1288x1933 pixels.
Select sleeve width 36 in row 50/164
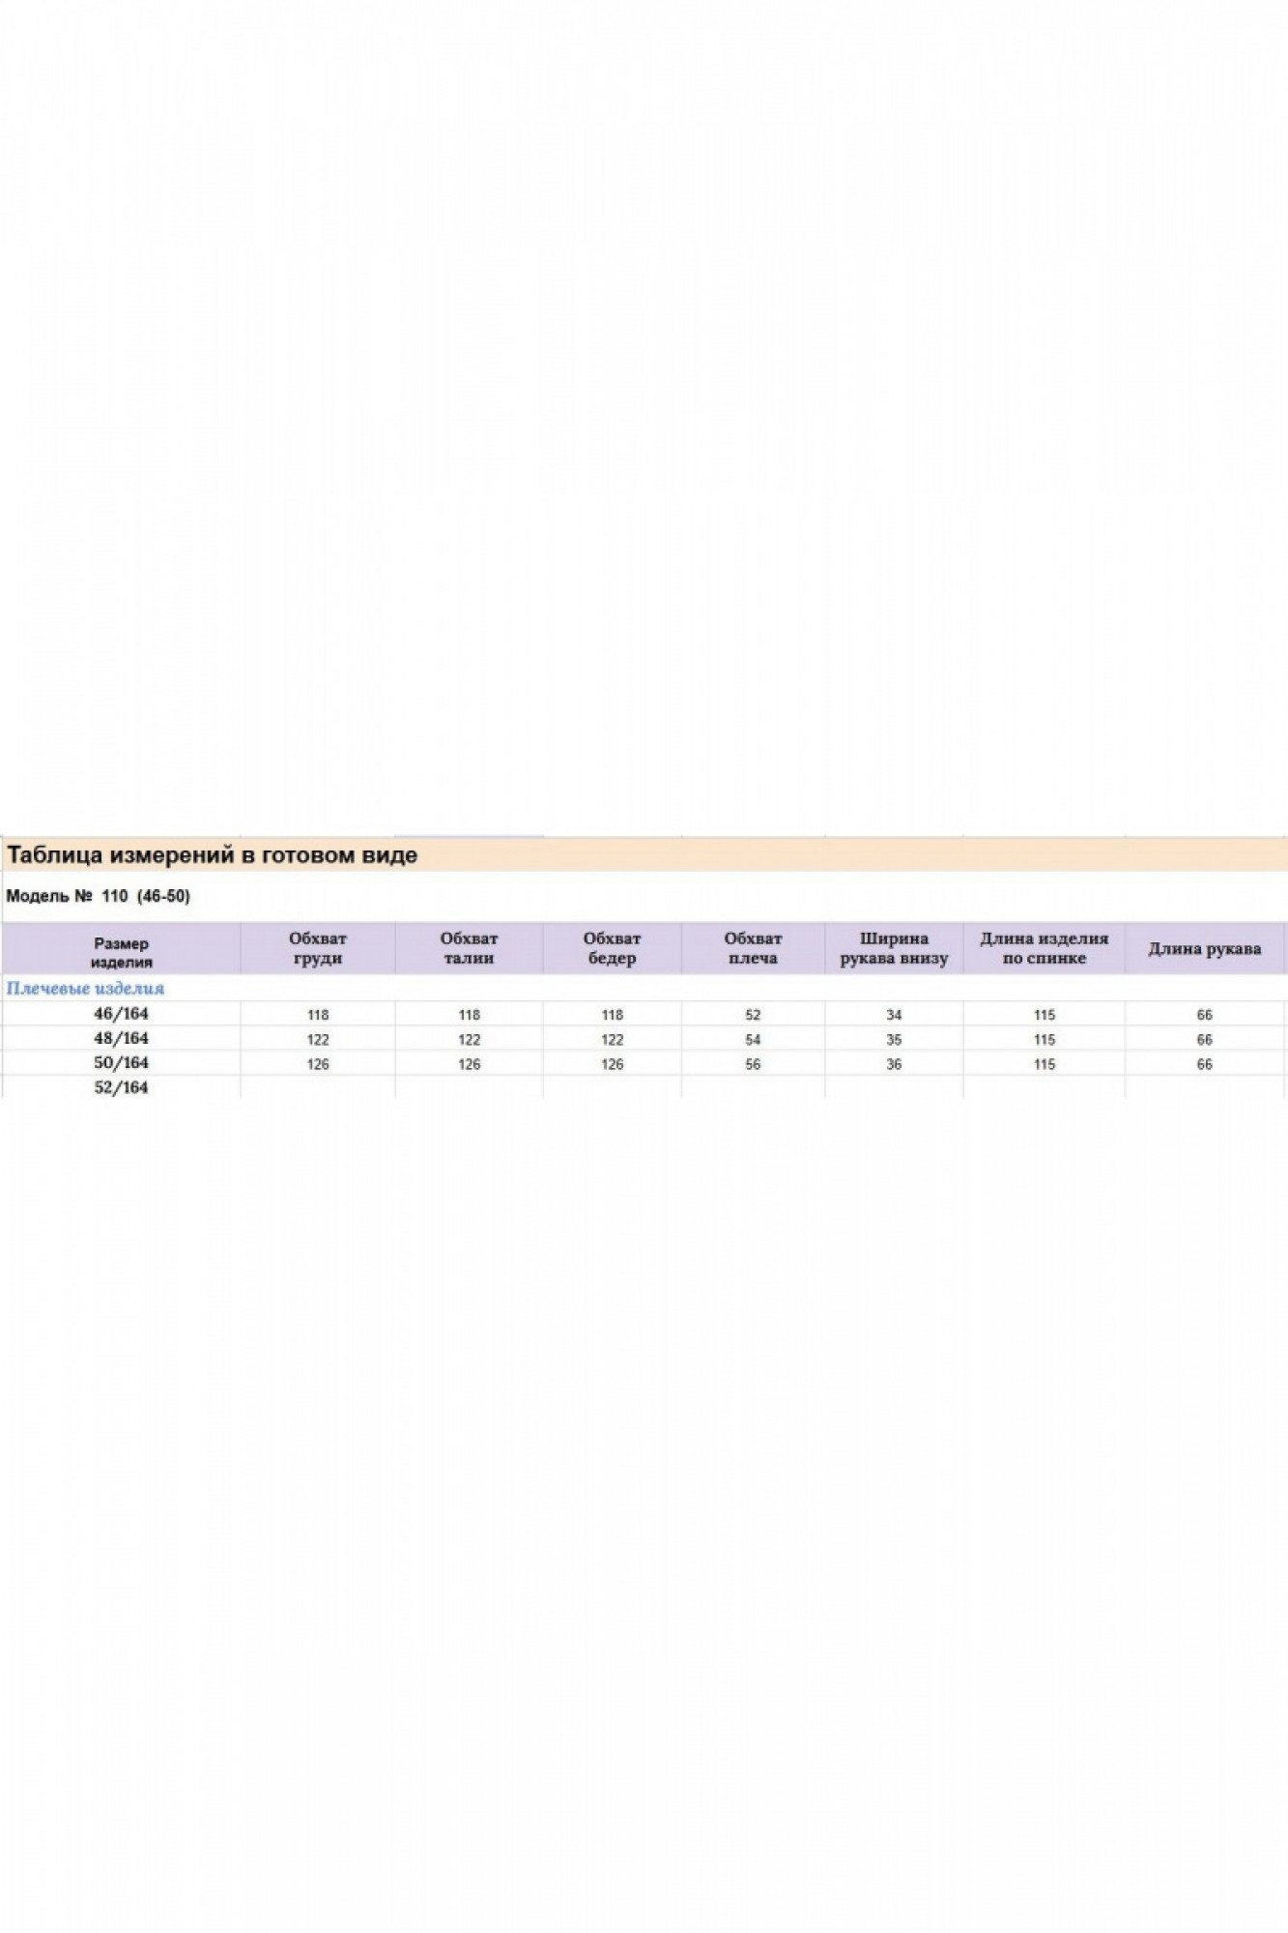point(895,1065)
